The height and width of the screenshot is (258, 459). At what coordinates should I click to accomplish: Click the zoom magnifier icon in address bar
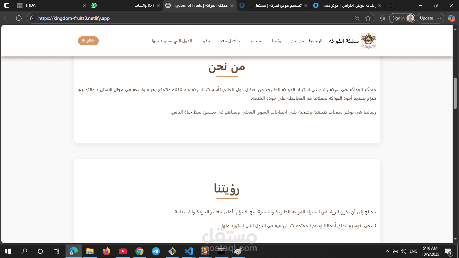357,18
